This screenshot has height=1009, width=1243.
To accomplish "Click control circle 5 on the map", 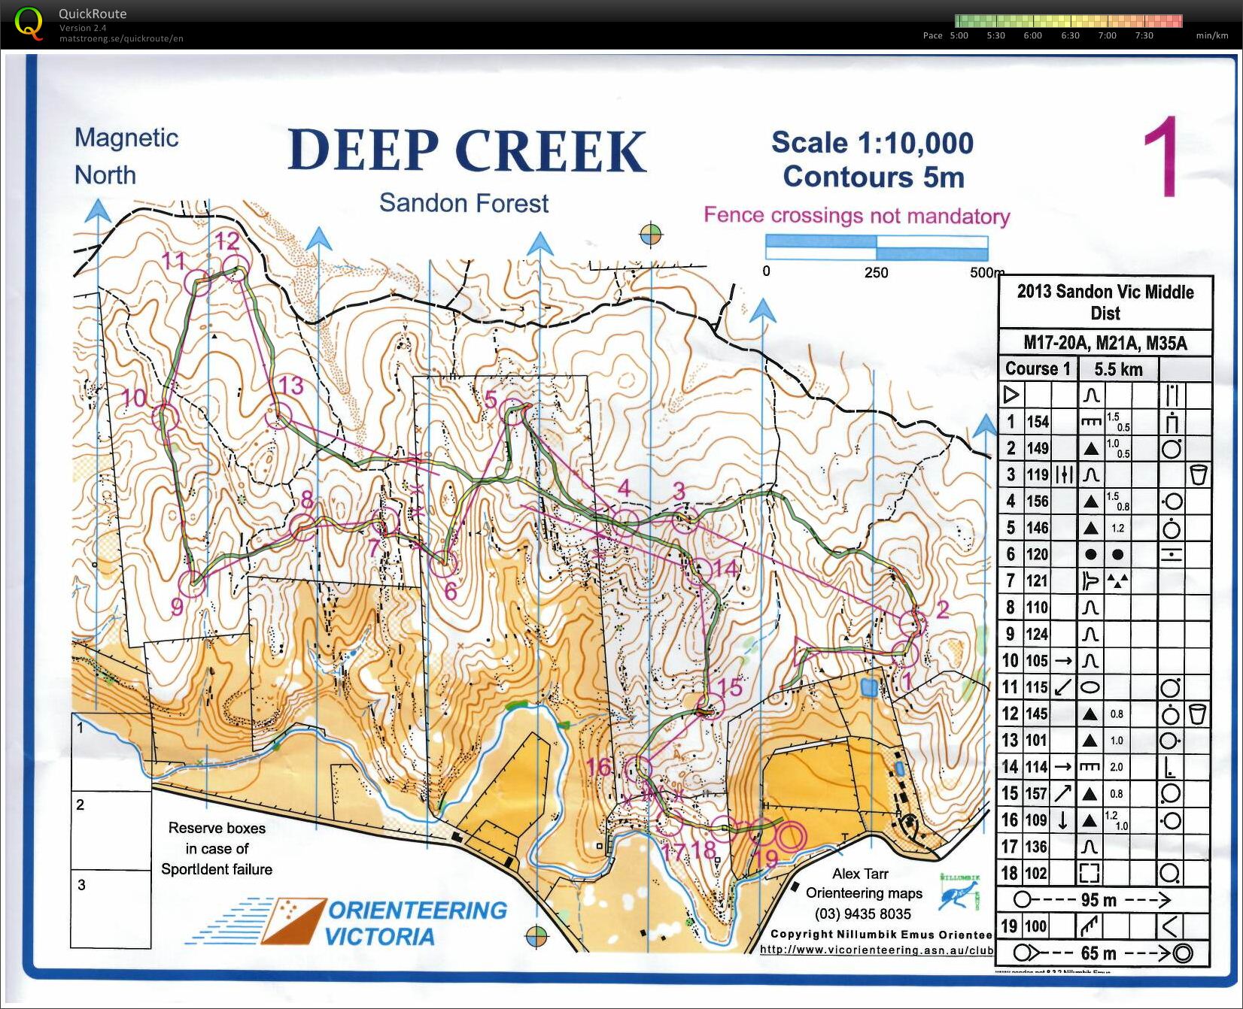I will pyautogui.click(x=513, y=412).
